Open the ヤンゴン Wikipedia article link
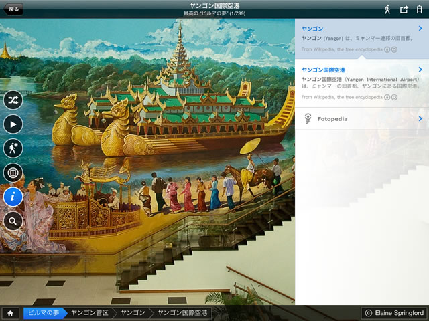This screenshot has height=321, width=429. [x=312, y=29]
